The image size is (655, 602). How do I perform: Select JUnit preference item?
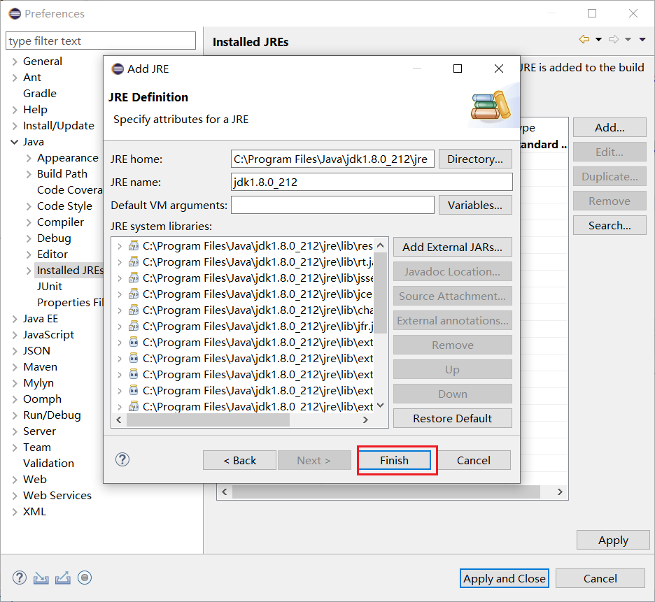pos(50,287)
